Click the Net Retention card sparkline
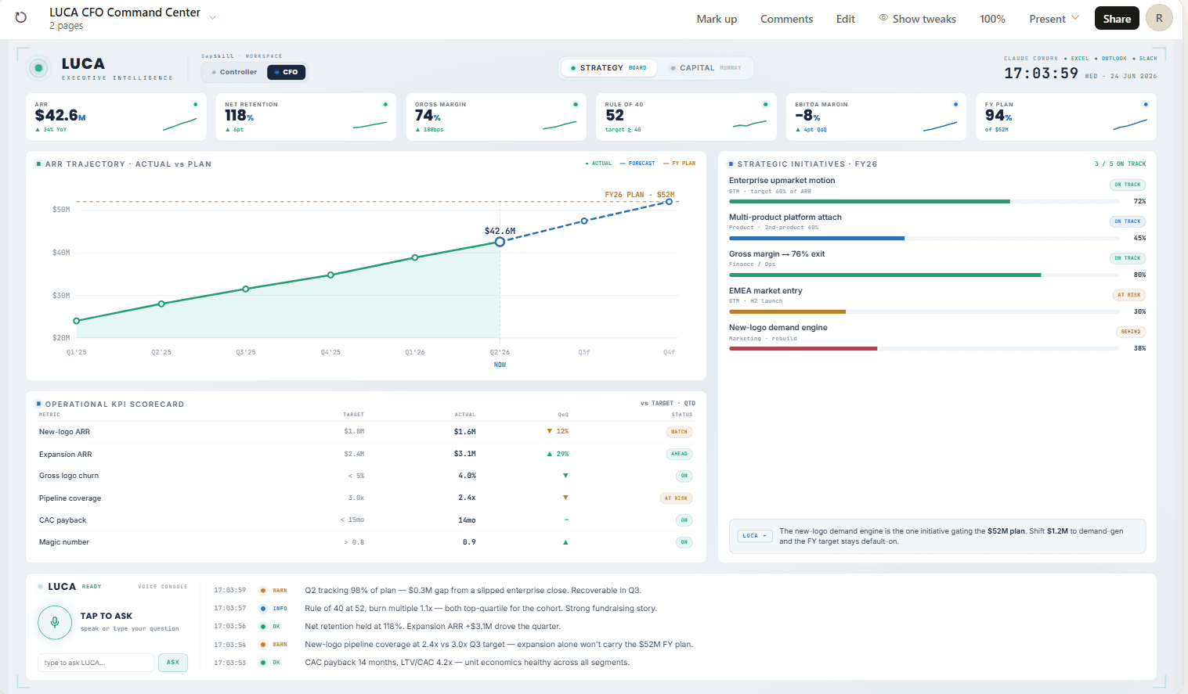 pos(370,124)
